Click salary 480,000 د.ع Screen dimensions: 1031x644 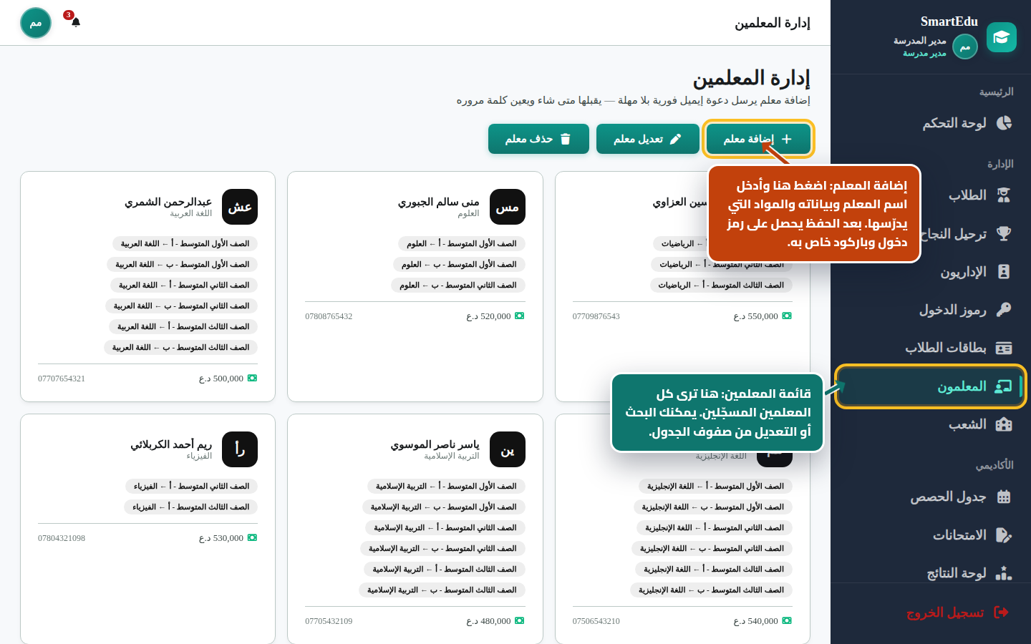pyautogui.click(x=488, y=621)
